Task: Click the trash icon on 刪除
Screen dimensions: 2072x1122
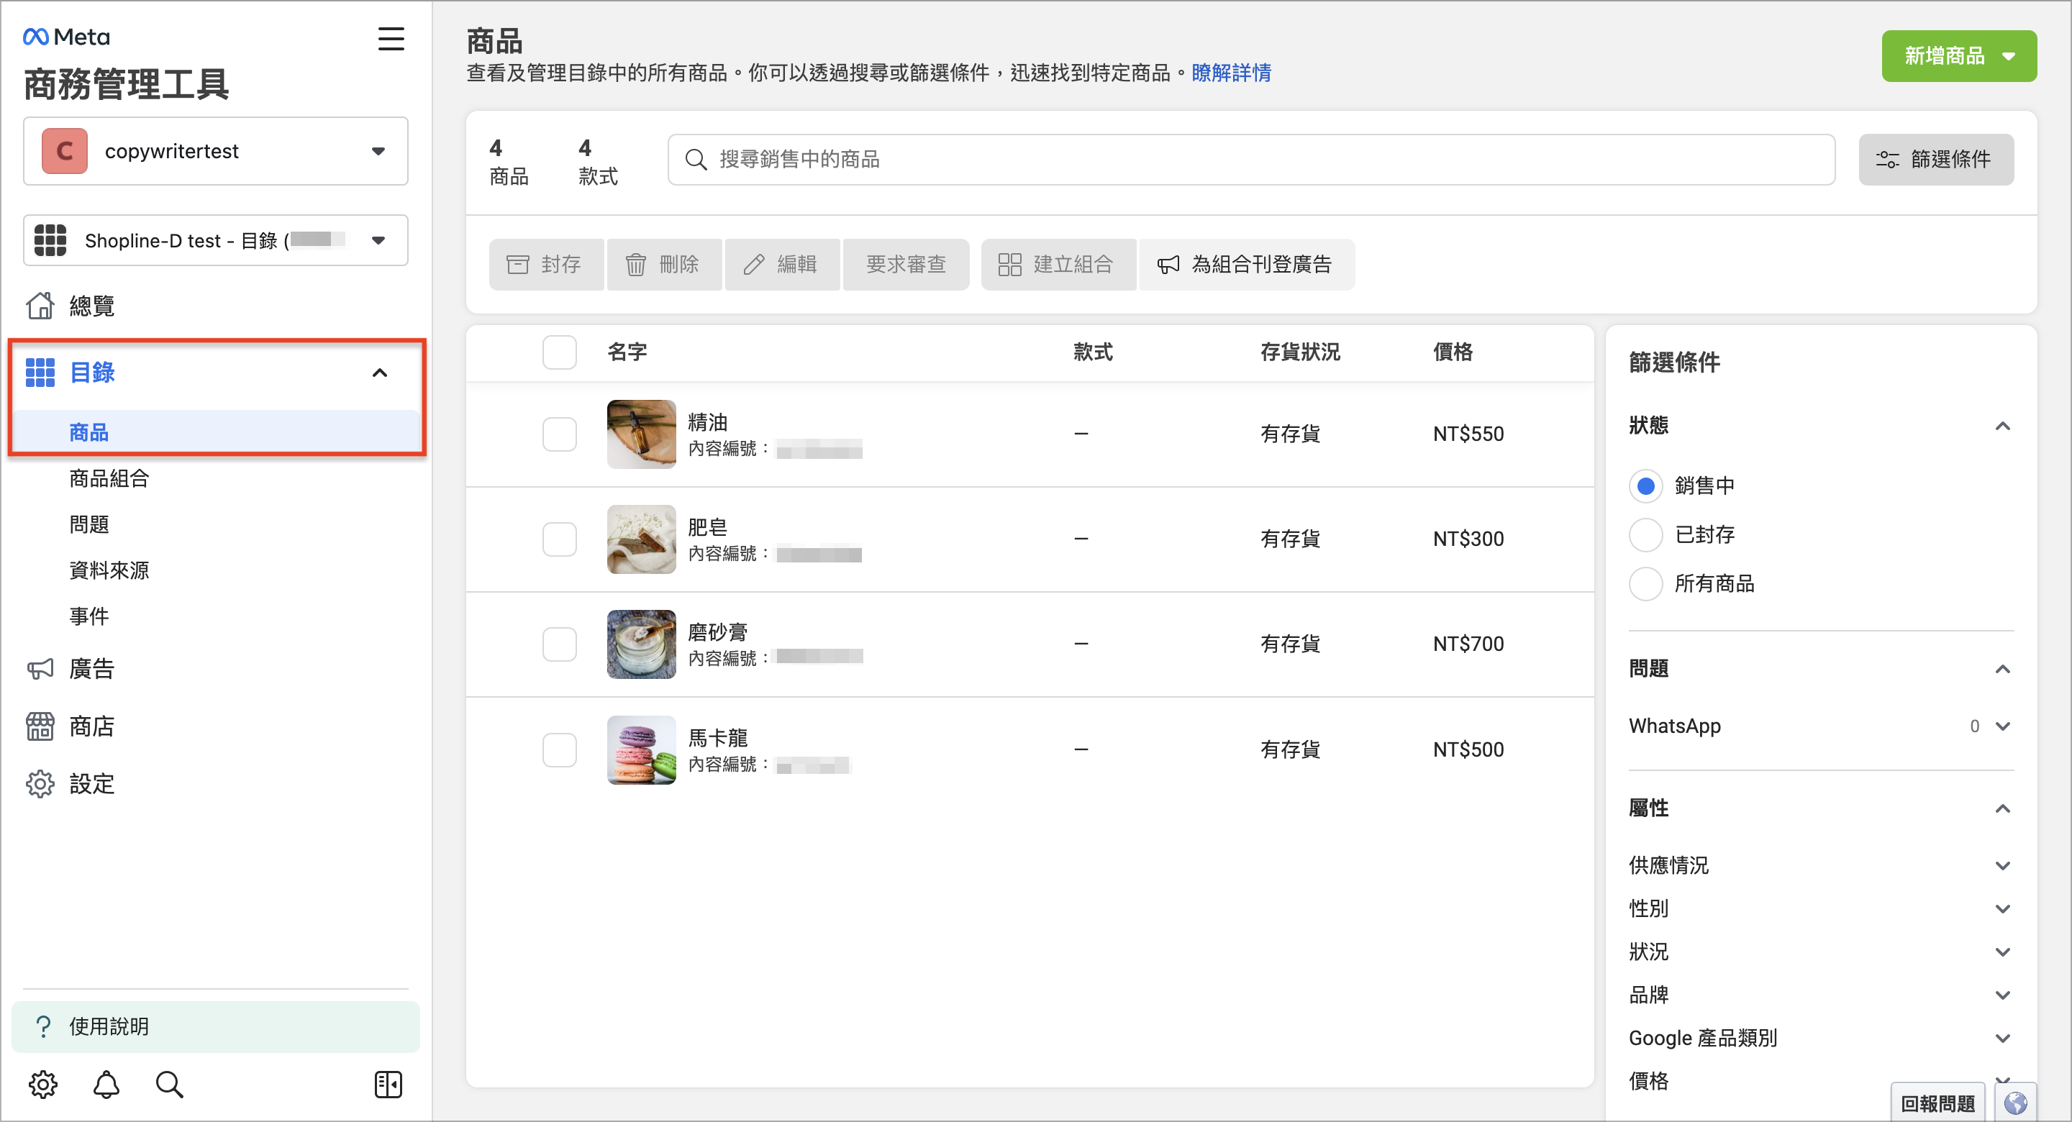Action: pyautogui.click(x=635, y=265)
